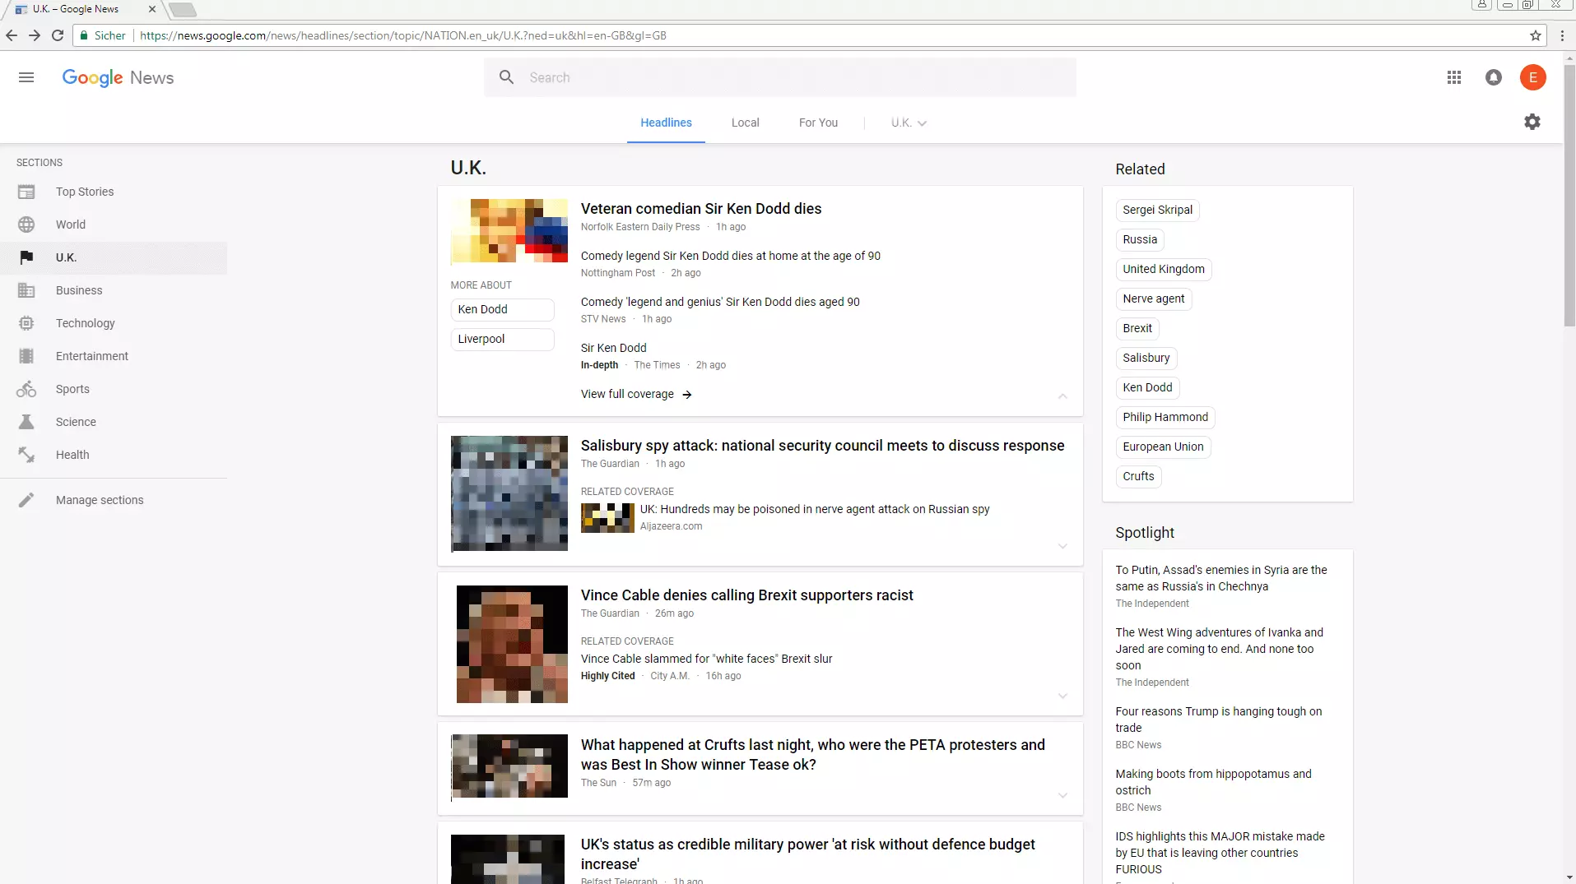The height and width of the screenshot is (884, 1576).
Task: Click the Entertainment film icon
Action: pos(26,356)
